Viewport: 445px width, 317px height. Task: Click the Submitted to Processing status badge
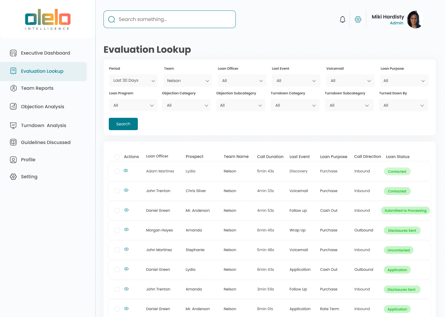405,211
